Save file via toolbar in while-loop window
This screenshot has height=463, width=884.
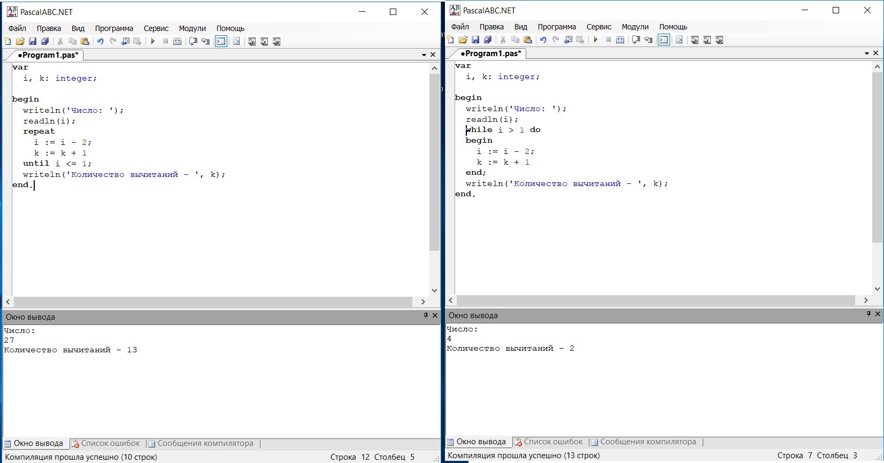tap(475, 40)
